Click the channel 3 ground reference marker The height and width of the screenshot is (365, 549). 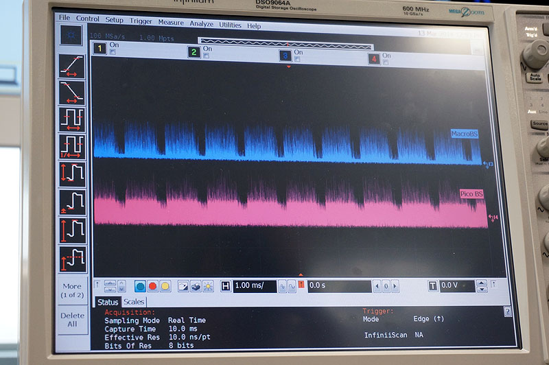[488, 164]
